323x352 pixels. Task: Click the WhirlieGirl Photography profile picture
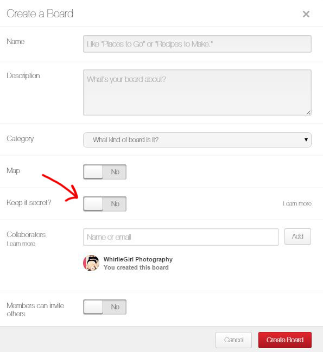[91, 263]
